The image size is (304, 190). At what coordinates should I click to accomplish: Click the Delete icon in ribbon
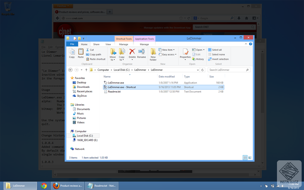132,52
